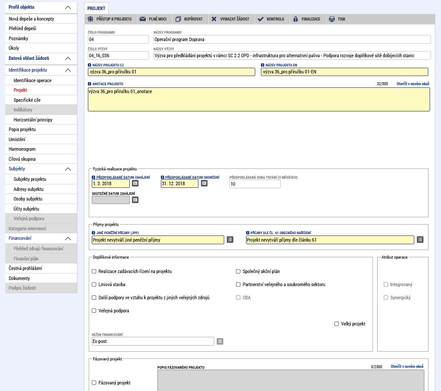Click info icon beside Příjmy dle čl. 61 label
The height and width of the screenshot is (391, 441).
(x=247, y=233)
